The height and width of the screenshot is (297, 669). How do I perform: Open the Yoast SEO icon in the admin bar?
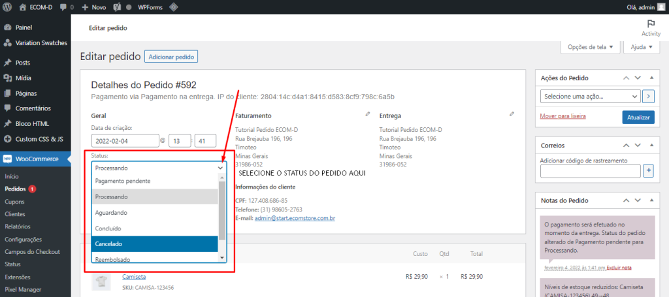point(118,7)
